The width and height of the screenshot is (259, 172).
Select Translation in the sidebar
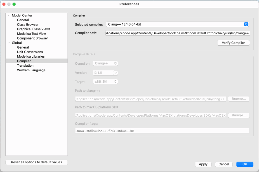point(25,66)
